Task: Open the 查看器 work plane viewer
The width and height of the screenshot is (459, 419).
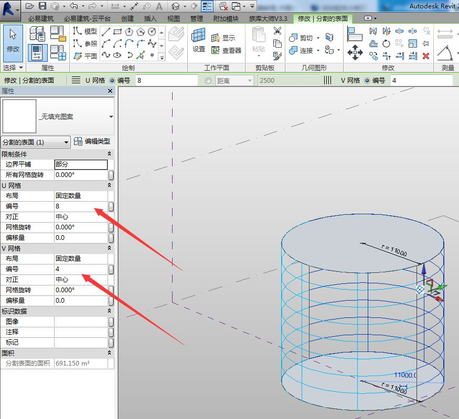Action: [x=226, y=51]
